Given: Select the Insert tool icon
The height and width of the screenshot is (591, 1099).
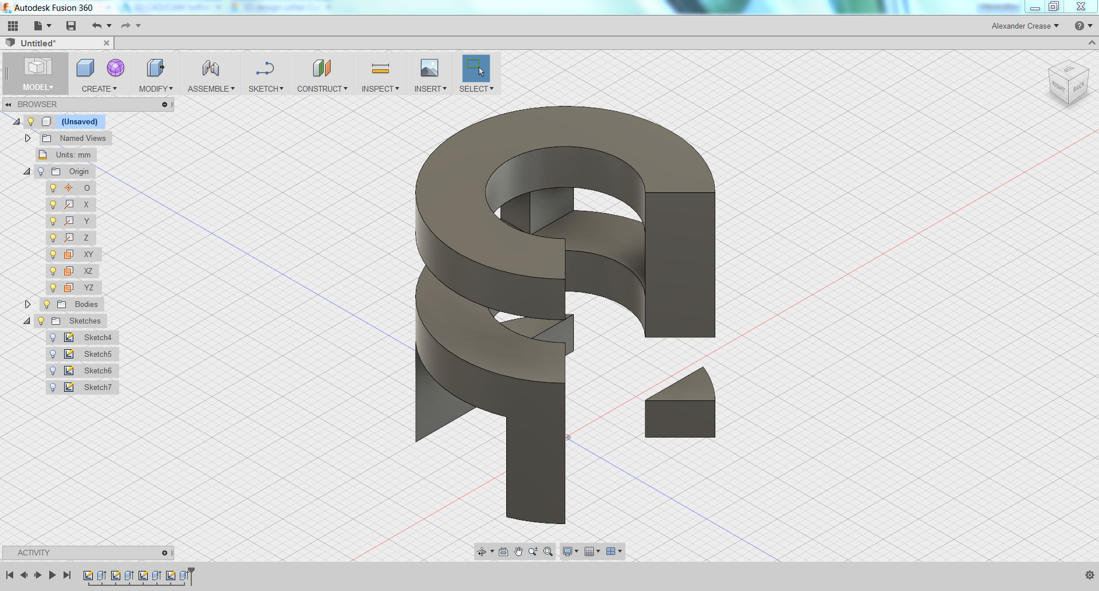Looking at the screenshot, I should [x=429, y=67].
